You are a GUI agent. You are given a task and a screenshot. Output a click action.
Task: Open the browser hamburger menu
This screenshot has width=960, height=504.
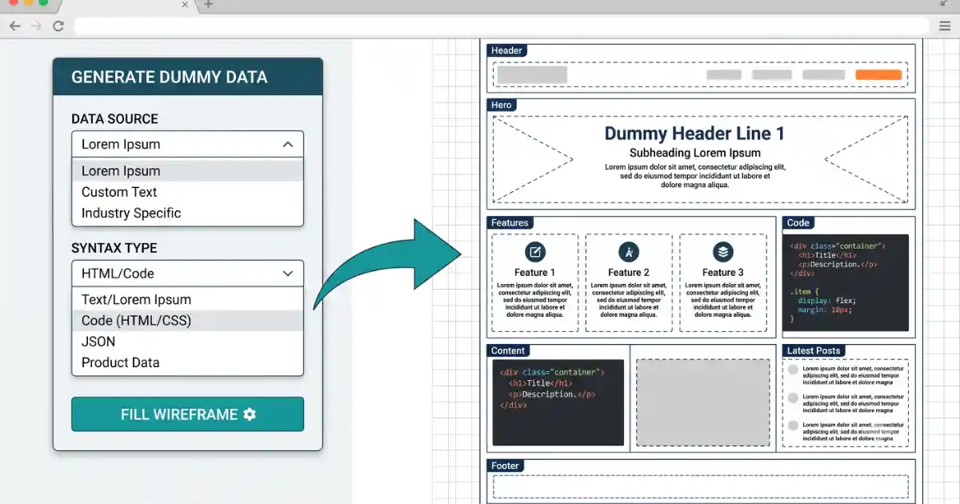click(945, 26)
